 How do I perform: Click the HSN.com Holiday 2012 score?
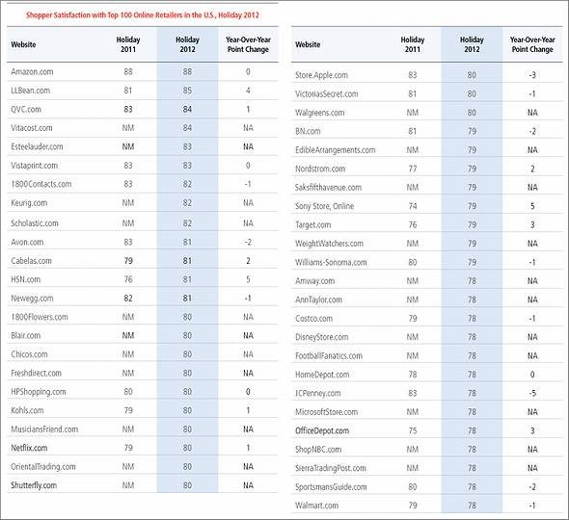coord(187,279)
